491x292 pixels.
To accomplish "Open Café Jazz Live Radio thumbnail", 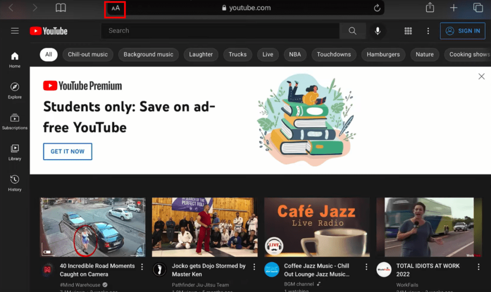I will (317, 227).
